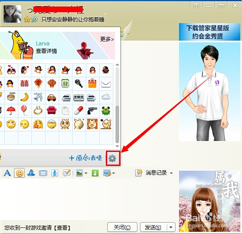Click the emoticon list scroll-up arrow
This screenshot has width=242, height=234.
point(117,65)
